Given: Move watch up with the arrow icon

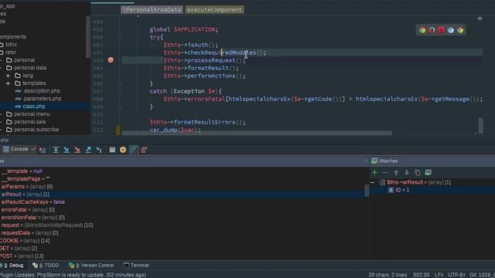Looking at the screenshot, I should 396,172.
